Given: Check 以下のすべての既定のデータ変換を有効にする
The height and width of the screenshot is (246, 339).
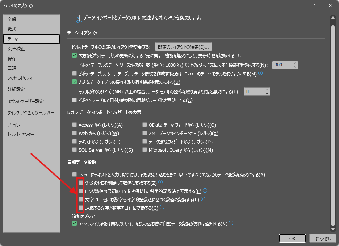Looking at the screenshot, I should (74, 174).
